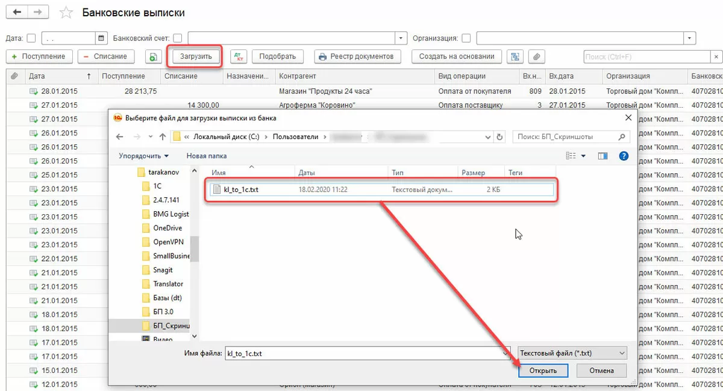Click document icon on the 22.01.2015 row

tap(34, 259)
